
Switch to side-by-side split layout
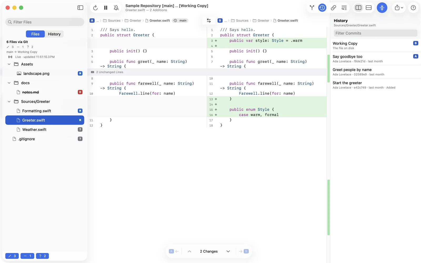[358, 8]
